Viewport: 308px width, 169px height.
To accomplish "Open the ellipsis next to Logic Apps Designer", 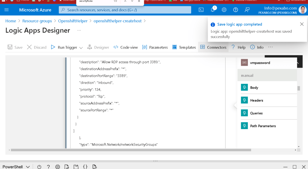I will pyautogui.click(x=79, y=30).
